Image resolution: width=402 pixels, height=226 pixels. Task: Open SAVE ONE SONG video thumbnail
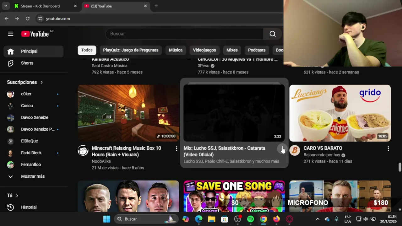[x=234, y=196]
